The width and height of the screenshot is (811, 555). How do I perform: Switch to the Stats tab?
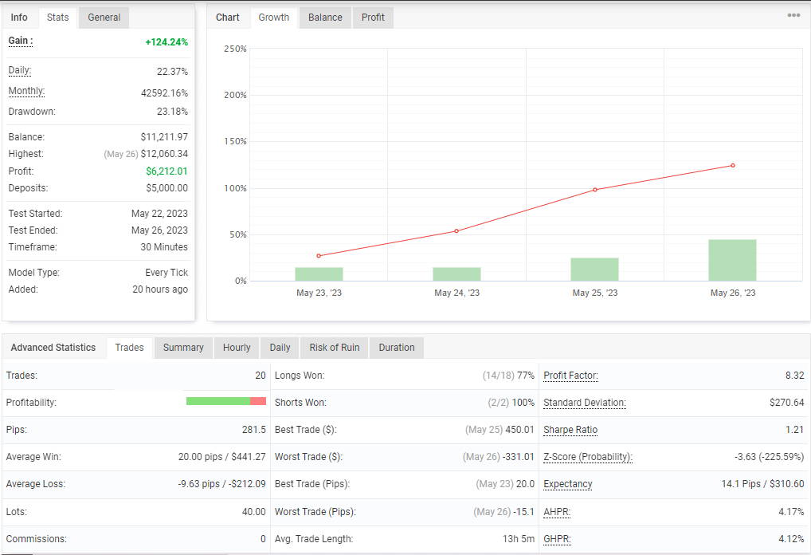pos(57,18)
